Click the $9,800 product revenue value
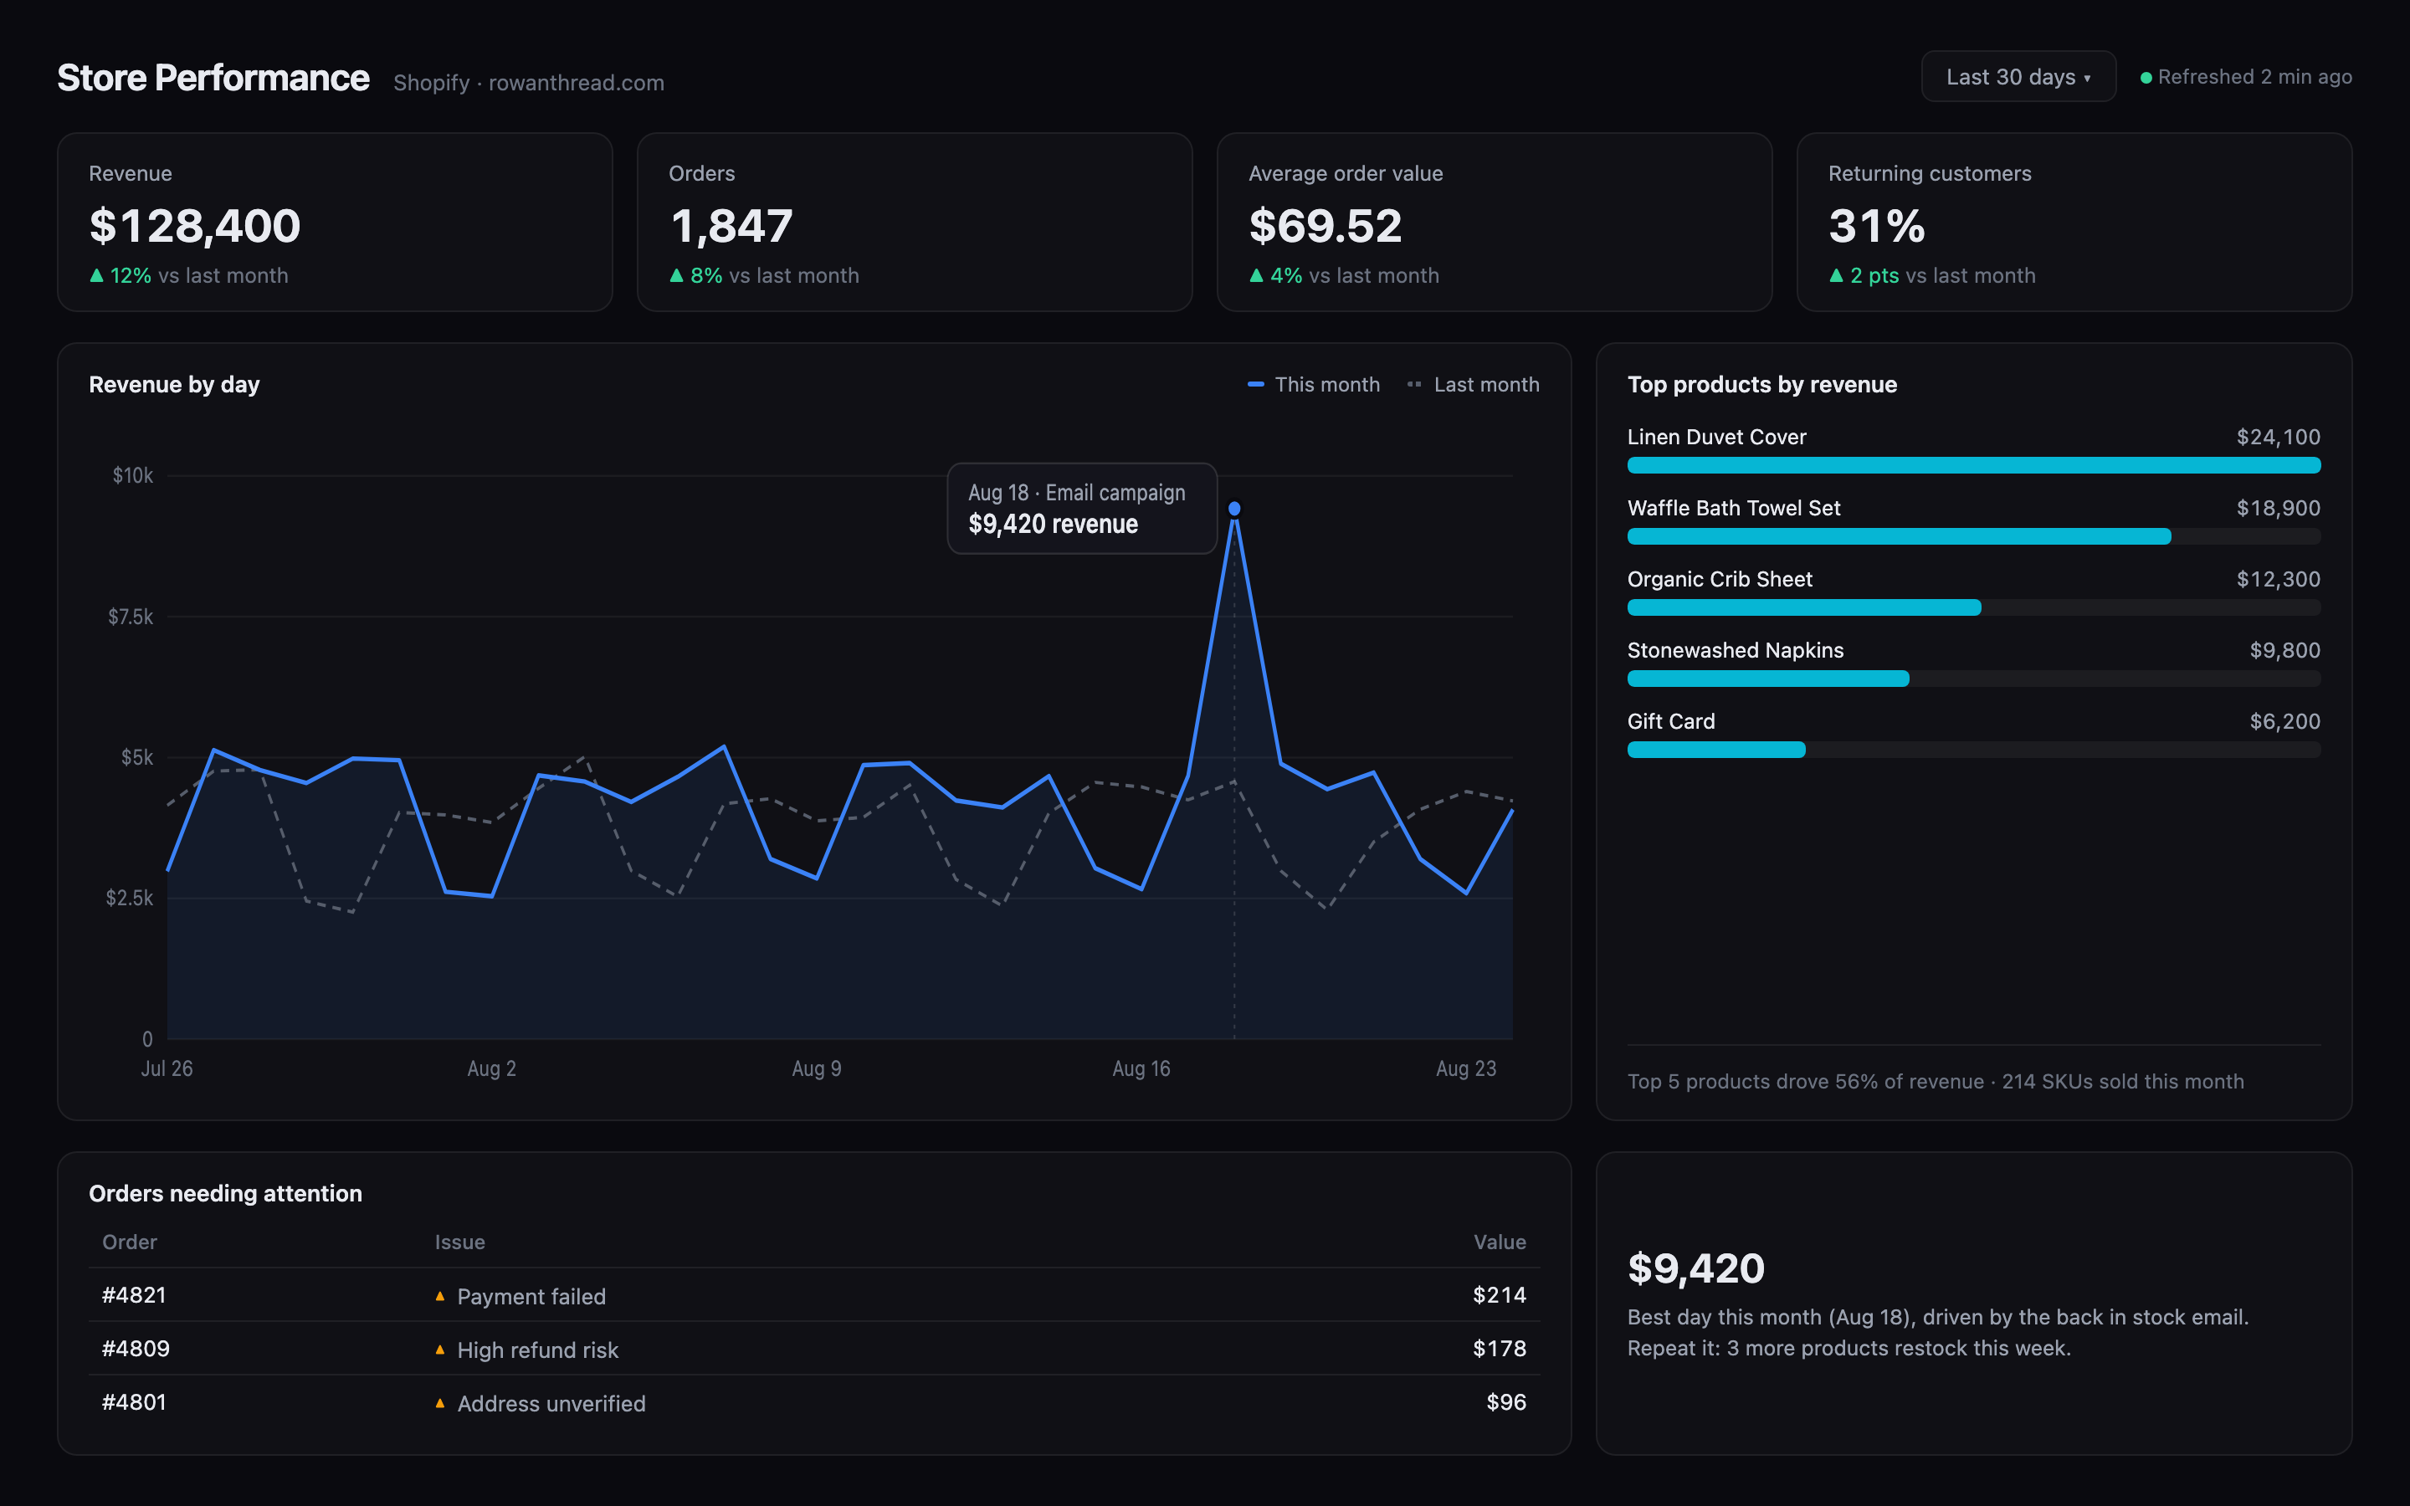Screen dimensions: 2410x1506 coord(2284,650)
